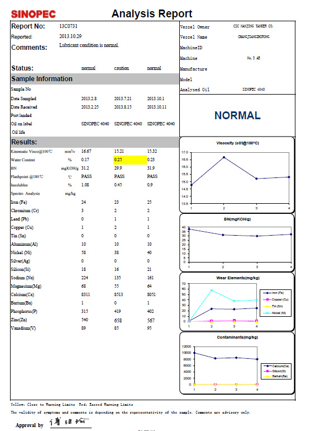Select water content value 0.17
Screen dimensions: 320x431
click(85, 160)
